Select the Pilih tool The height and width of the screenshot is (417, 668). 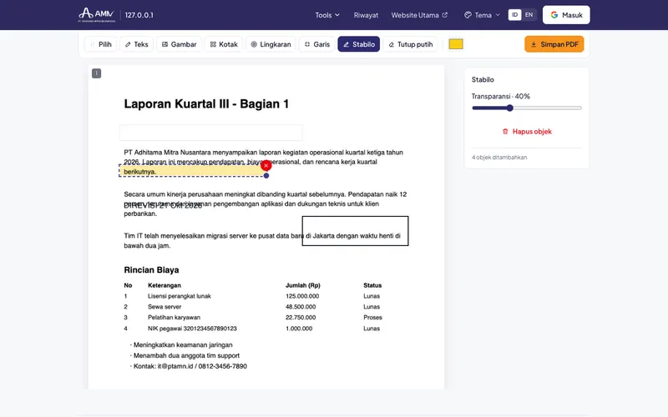click(x=101, y=44)
